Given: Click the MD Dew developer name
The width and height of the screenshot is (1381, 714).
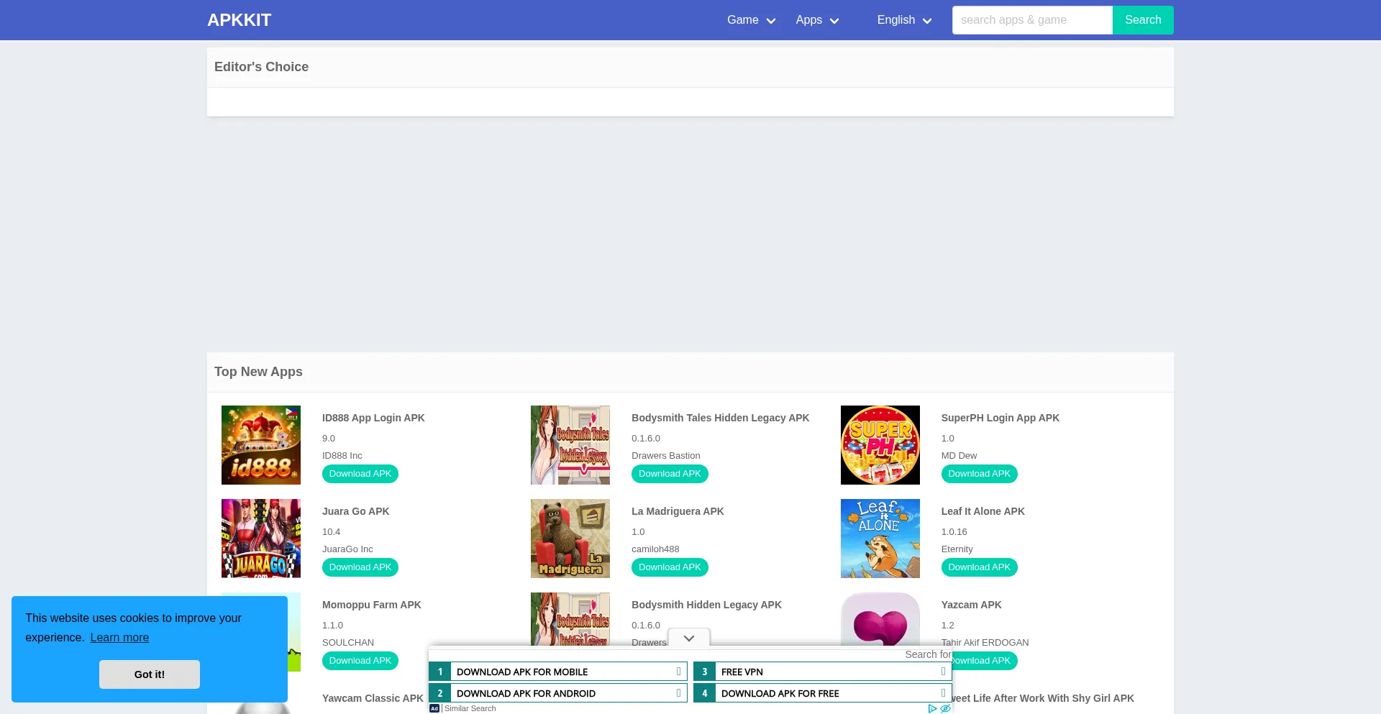Looking at the screenshot, I should [959, 456].
